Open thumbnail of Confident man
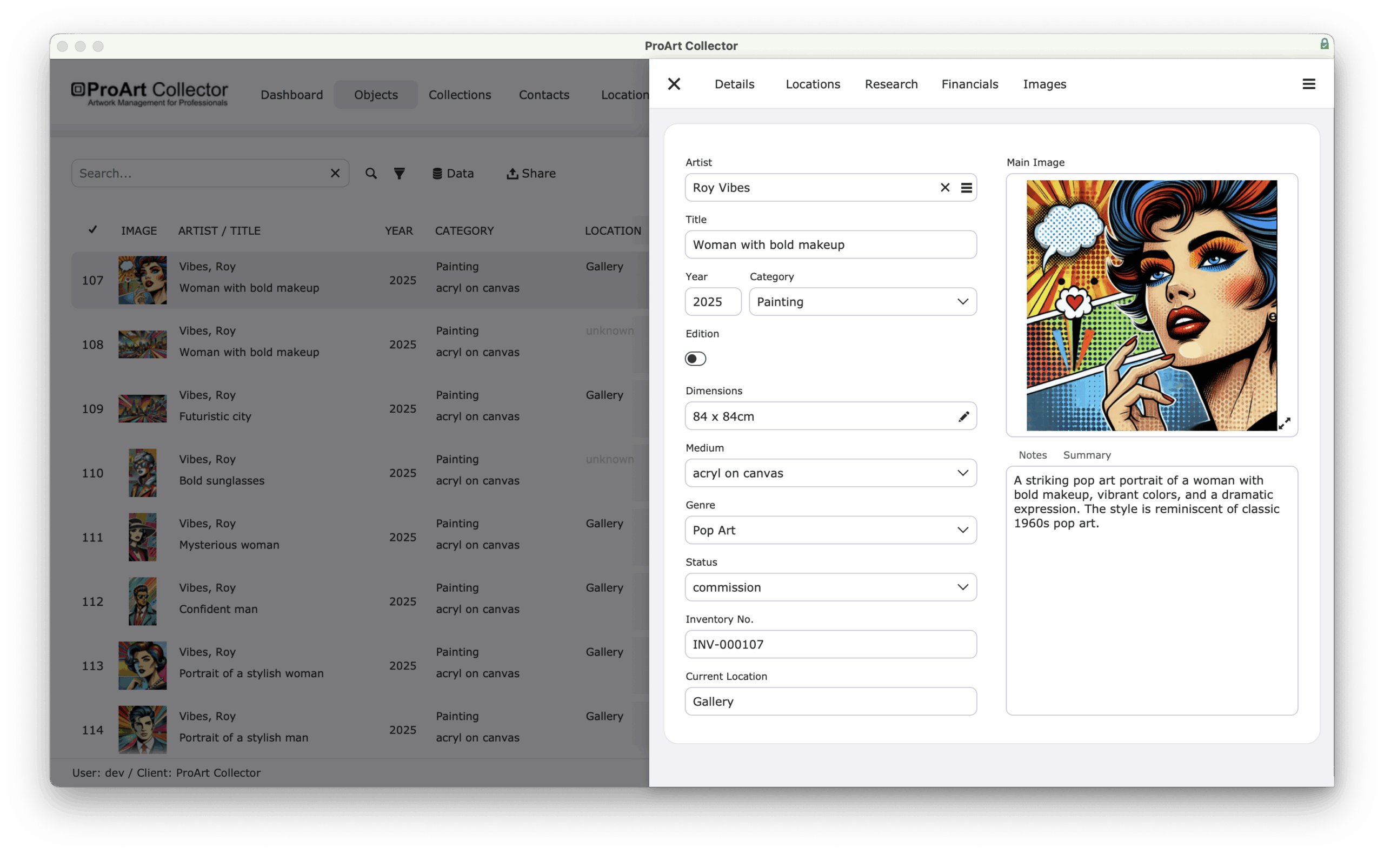The height and width of the screenshot is (853, 1384). click(143, 601)
